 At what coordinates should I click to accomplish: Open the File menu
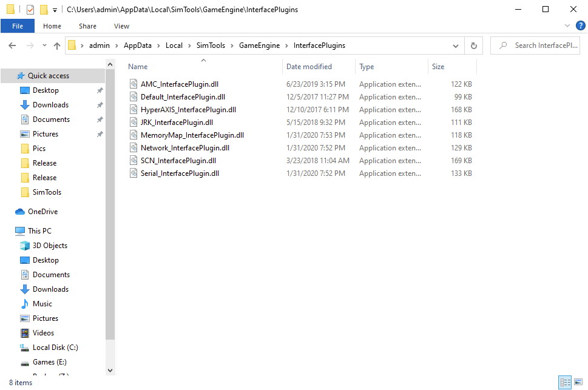(x=18, y=26)
